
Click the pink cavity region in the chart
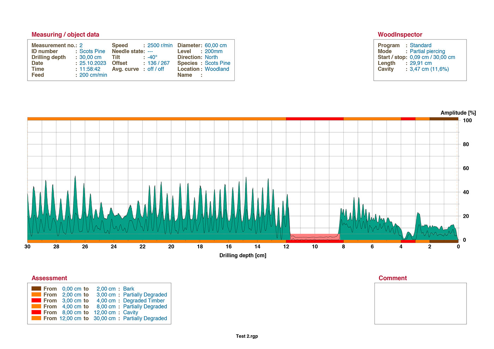(x=314, y=236)
